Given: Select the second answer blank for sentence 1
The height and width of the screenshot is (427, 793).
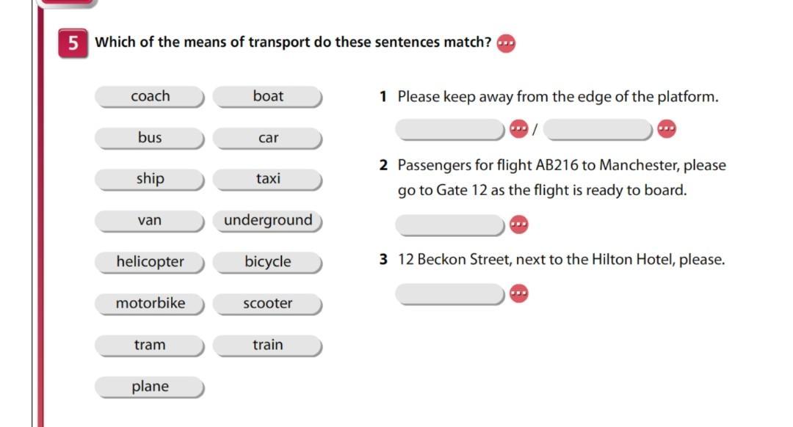Looking at the screenshot, I should point(599,129).
